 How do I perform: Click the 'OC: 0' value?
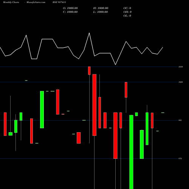coord(127,8)
